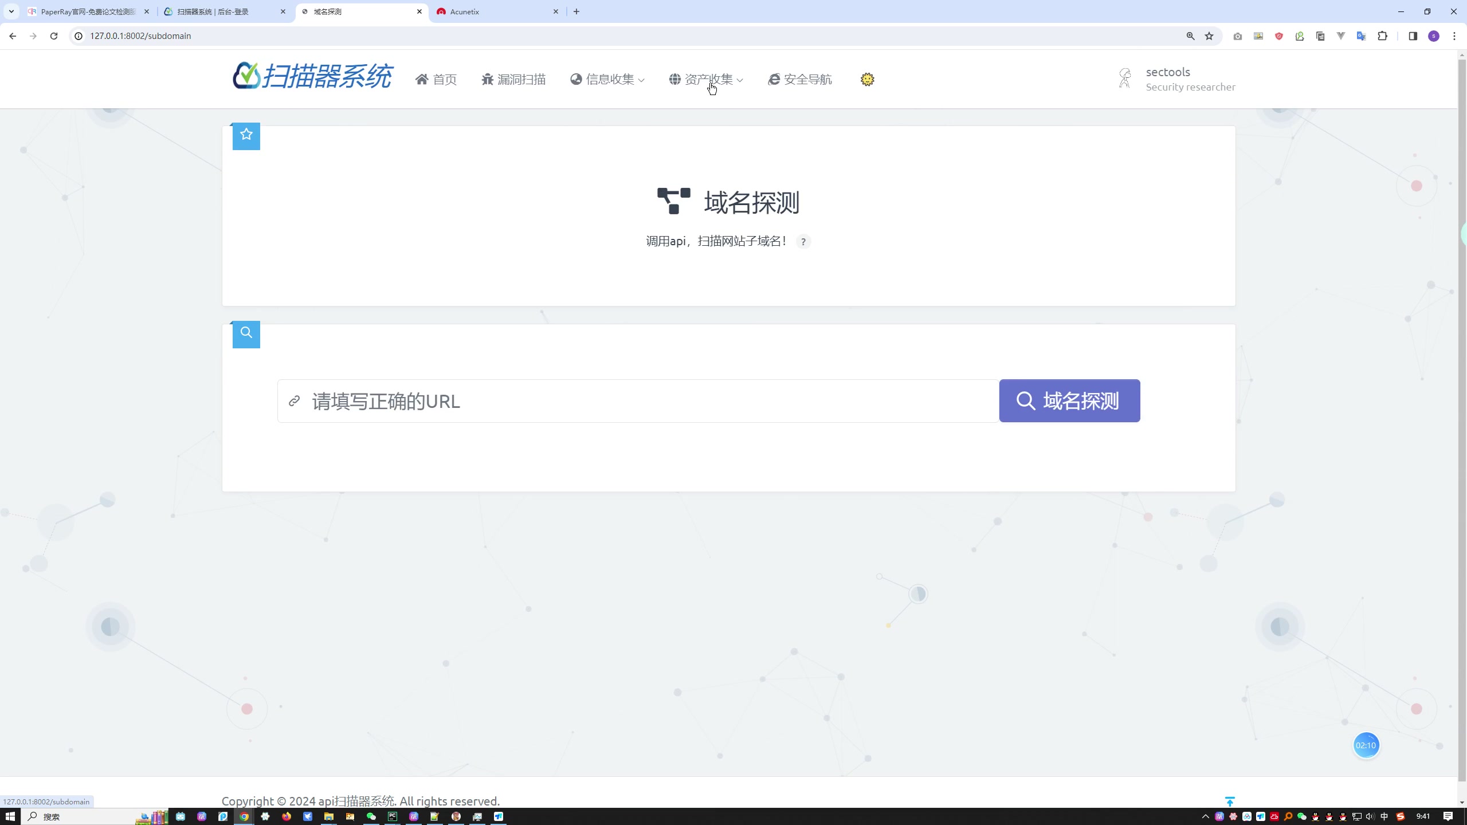The image size is (1467, 825).
Task: Click the red shield ad-blocker extension
Action: click(x=1279, y=36)
